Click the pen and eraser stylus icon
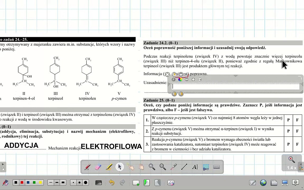This screenshot has height=190, width=304. tap(5, 183)
